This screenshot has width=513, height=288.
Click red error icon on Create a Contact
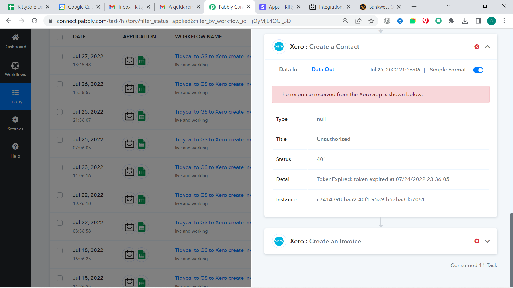tap(477, 47)
